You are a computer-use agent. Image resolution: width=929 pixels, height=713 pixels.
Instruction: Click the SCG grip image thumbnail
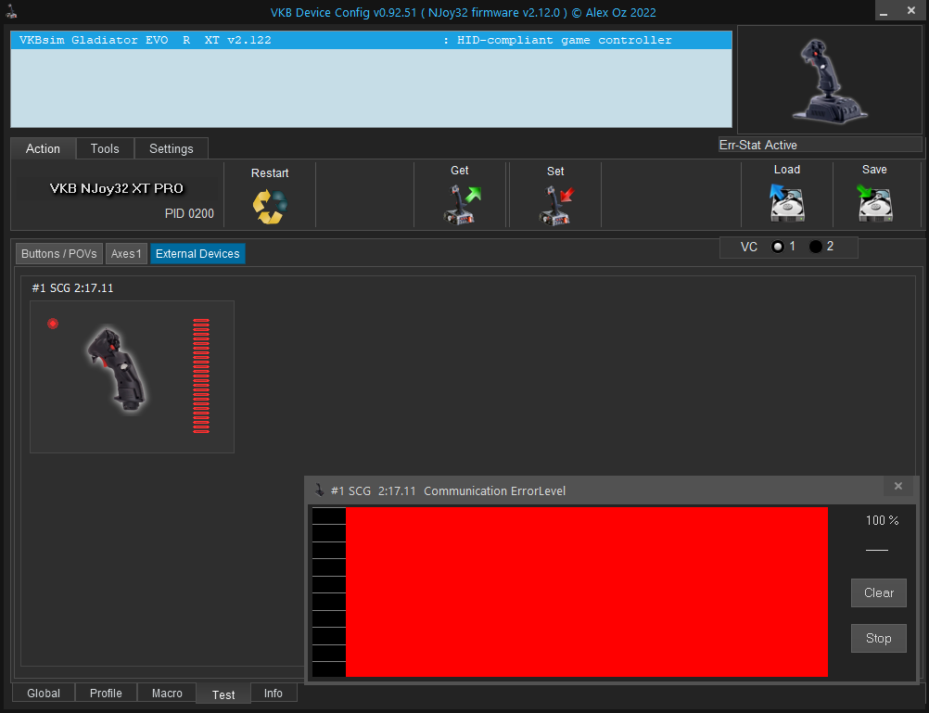click(x=117, y=369)
